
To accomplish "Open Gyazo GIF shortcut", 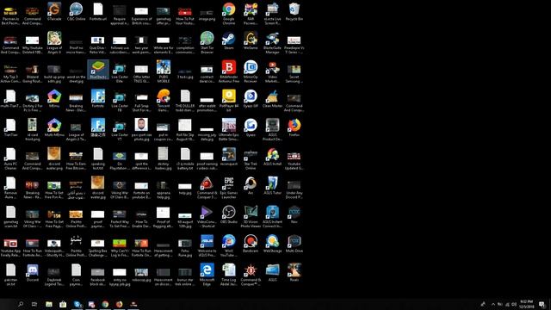I will [x=251, y=98].
